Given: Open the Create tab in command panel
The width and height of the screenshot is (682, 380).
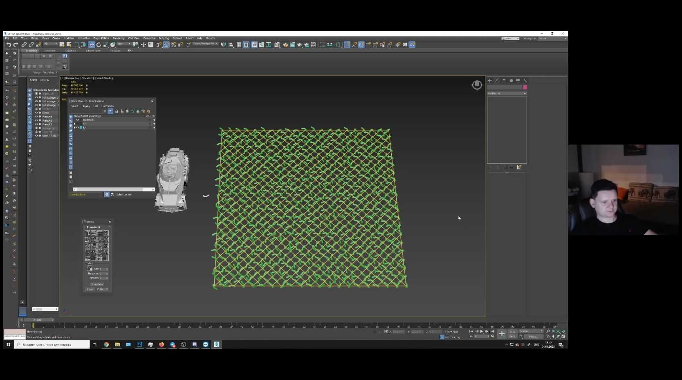Looking at the screenshot, I should click(490, 81).
